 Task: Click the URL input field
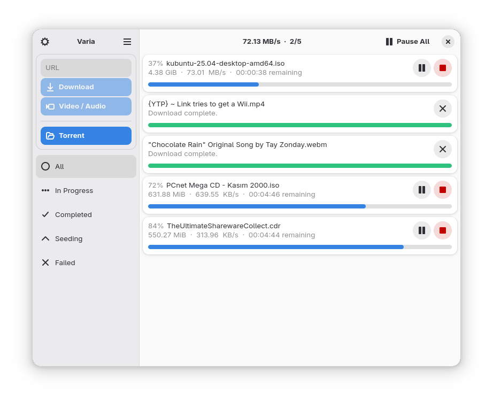[86, 67]
